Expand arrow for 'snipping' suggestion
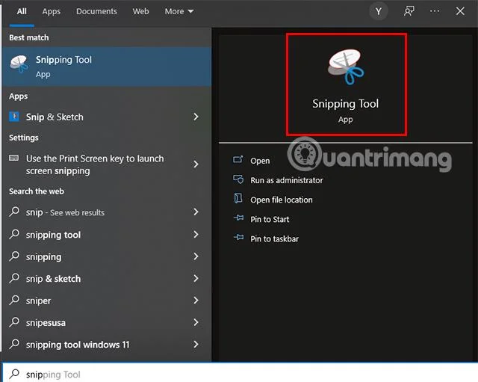The width and height of the screenshot is (478, 382). pyautogui.click(x=196, y=256)
